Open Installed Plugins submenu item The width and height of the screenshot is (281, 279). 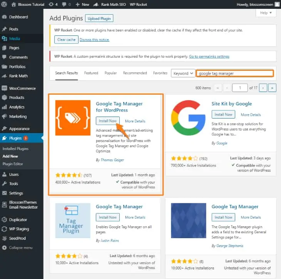(15, 149)
